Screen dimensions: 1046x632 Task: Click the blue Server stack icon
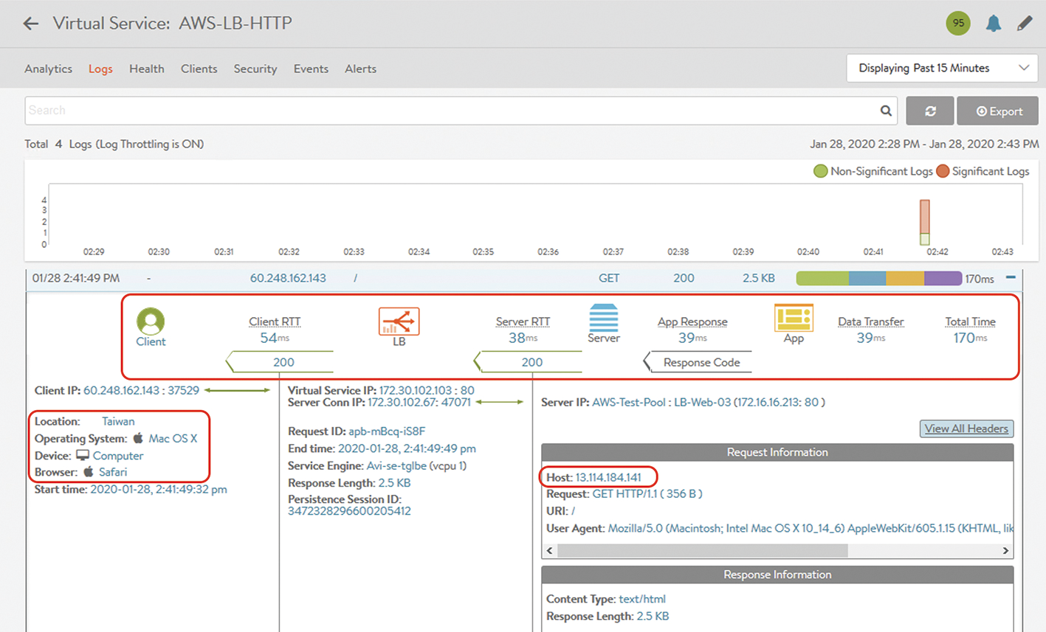click(603, 318)
